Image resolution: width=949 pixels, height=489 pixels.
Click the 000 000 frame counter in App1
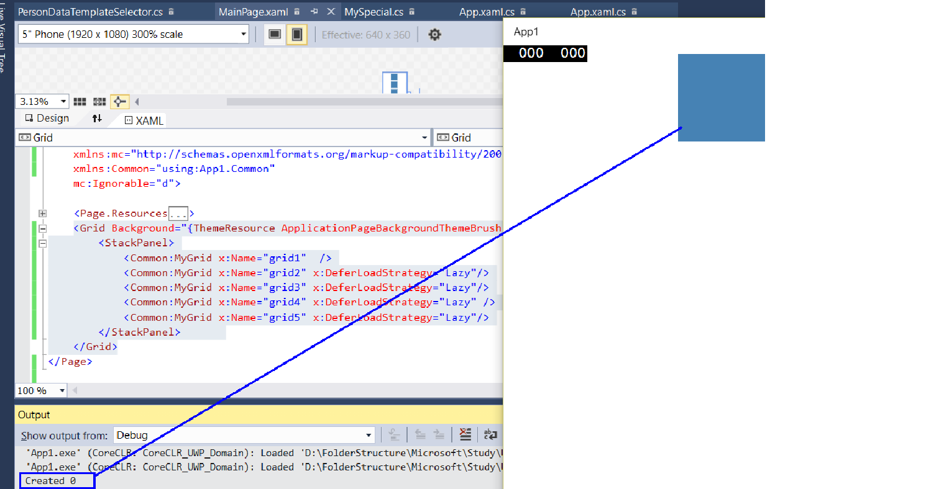[x=545, y=53]
